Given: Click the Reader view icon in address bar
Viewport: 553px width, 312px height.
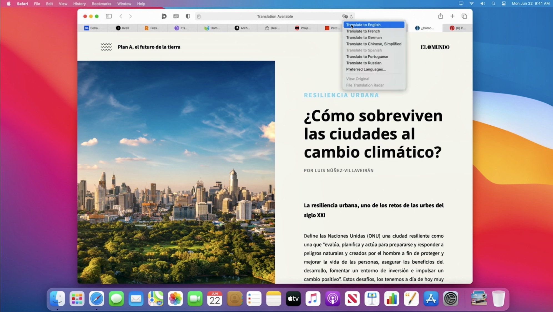Looking at the screenshot, I should pos(199,17).
